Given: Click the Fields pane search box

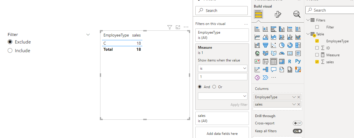Looking at the screenshot, I should (x=330, y=10).
